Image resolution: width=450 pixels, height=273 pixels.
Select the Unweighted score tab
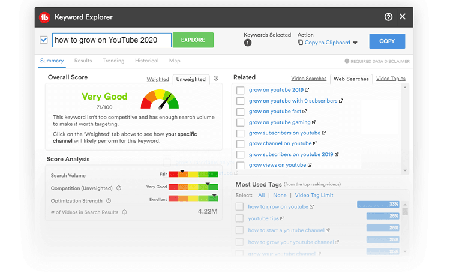pyautogui.click(x=191, y=79)
